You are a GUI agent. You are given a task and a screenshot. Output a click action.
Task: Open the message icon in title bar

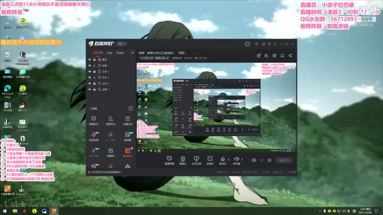tap(257, 44)
